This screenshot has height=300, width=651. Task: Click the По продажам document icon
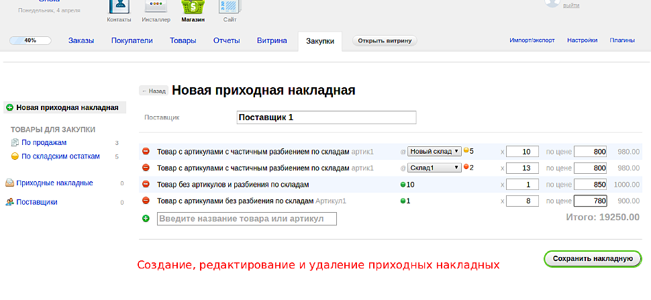(x=15, y=143)
